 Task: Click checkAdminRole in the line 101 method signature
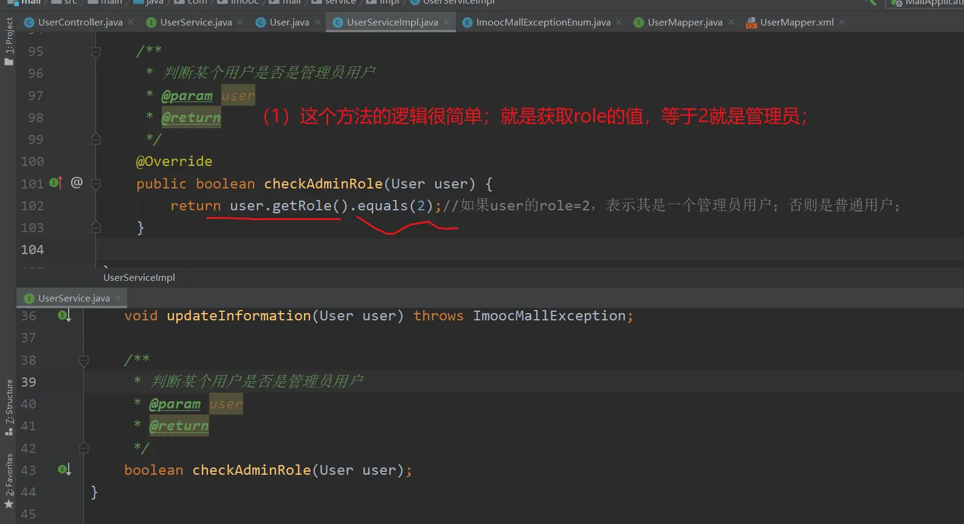pos(323,184)
